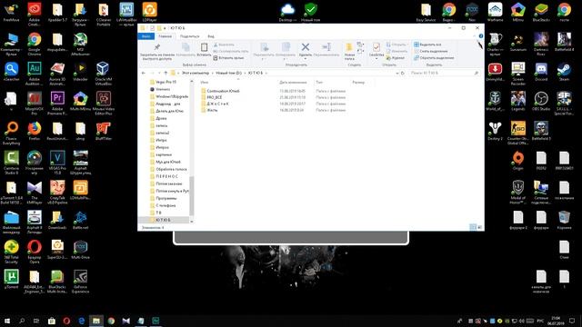Open the Windows Start menu
Viewport: 582px width, 327px height.
pos(7,321)
